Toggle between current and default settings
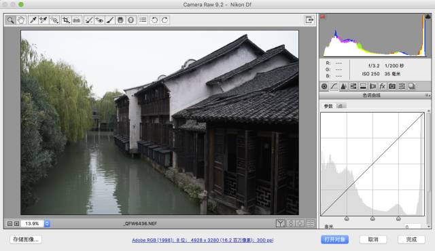The height and width of the screenshot is (251, 435). (x=311, y=223)
